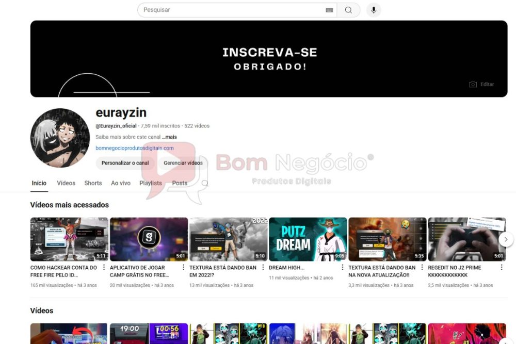
Task: Play the 5:01 hands holding phone thumbnail
Action: [466, 239]
